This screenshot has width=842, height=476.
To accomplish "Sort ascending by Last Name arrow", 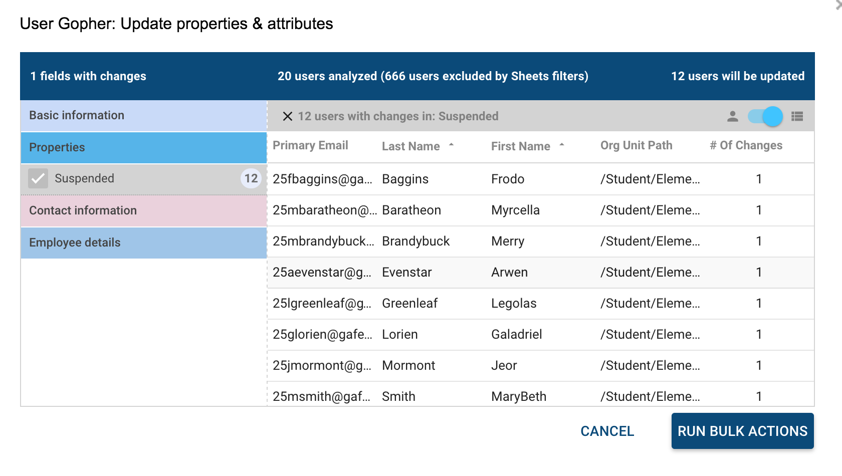I will tap(451, 145).
